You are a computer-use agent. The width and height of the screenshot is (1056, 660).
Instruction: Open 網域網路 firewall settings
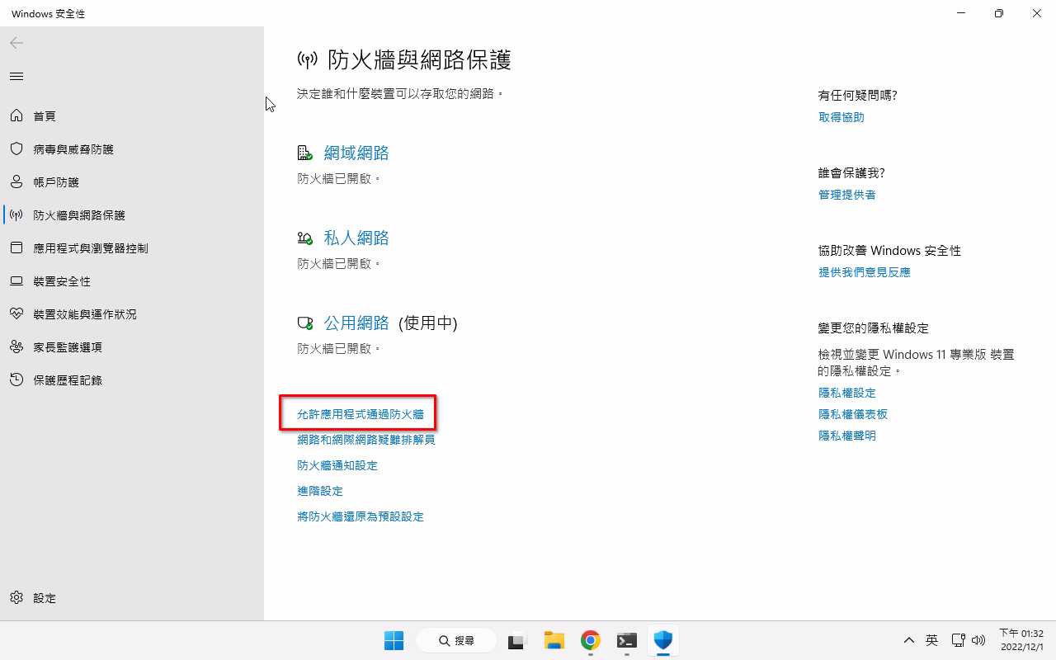(356, 153)
